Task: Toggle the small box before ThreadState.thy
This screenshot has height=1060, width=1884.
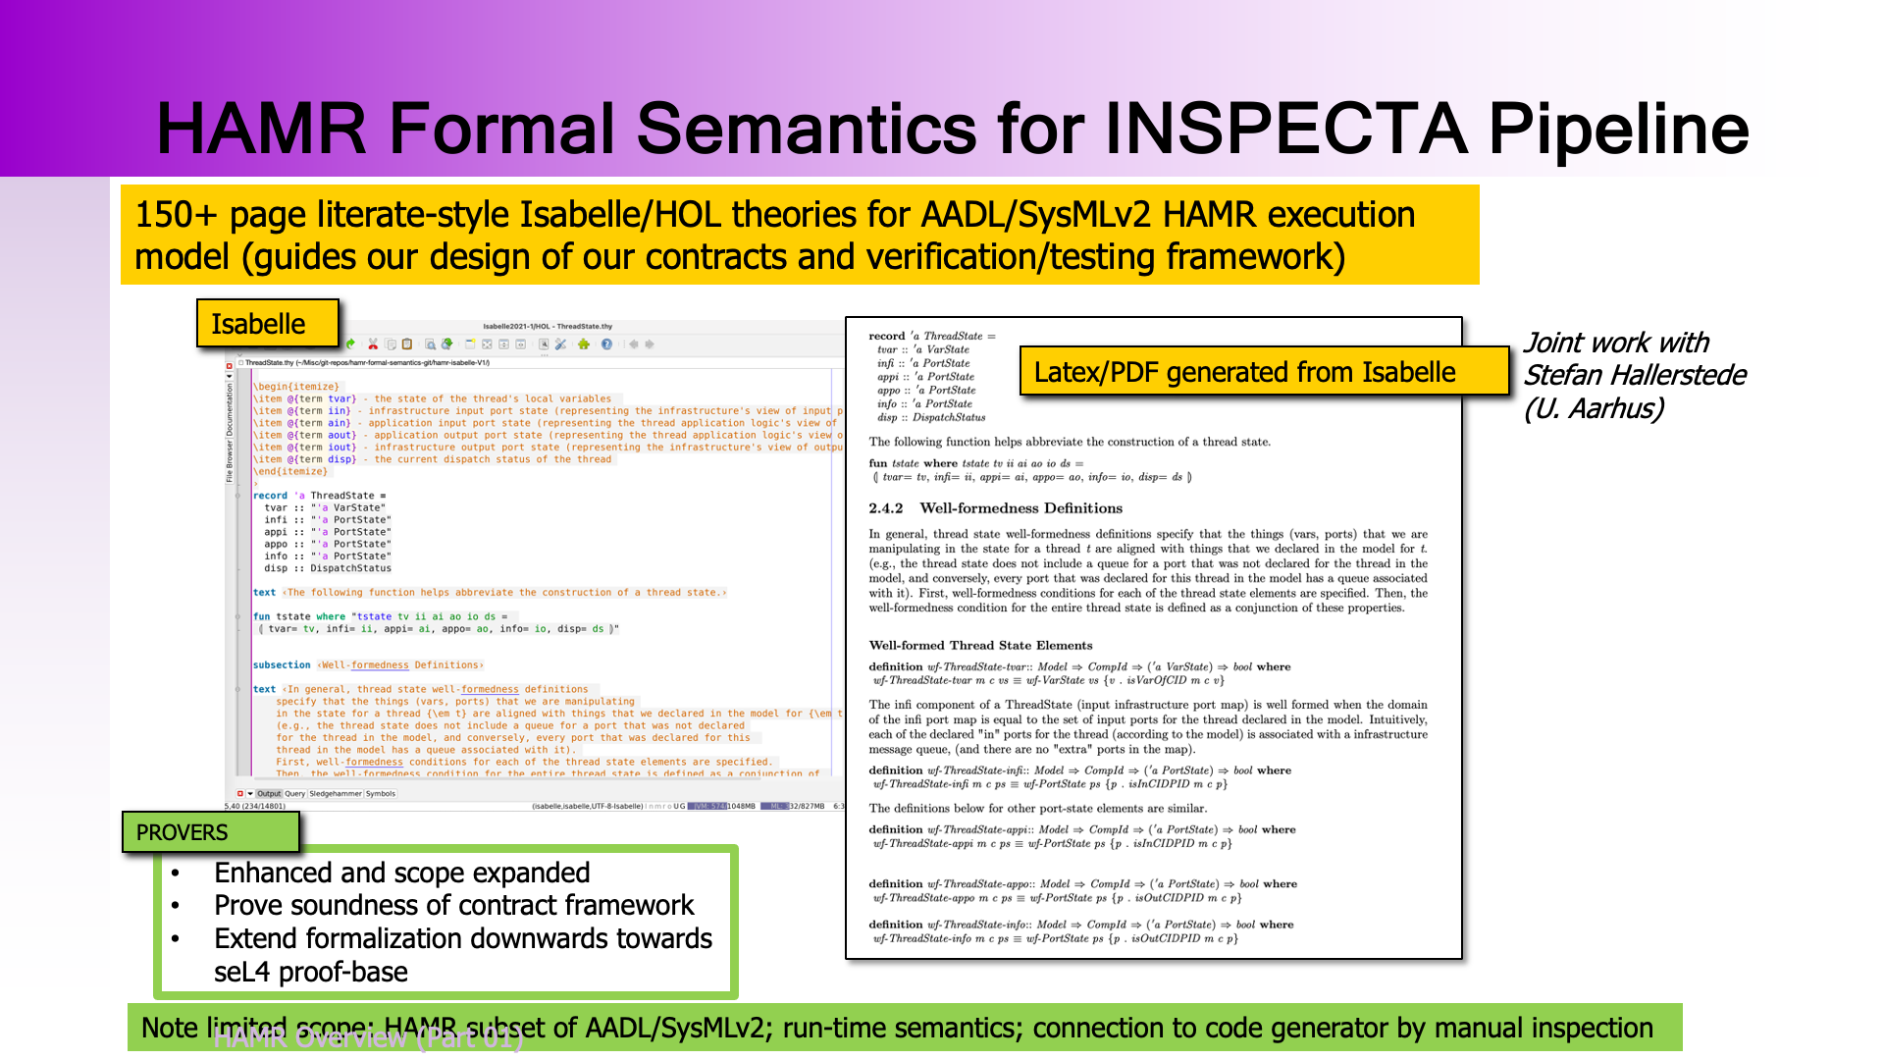Action: coord(241,362)
